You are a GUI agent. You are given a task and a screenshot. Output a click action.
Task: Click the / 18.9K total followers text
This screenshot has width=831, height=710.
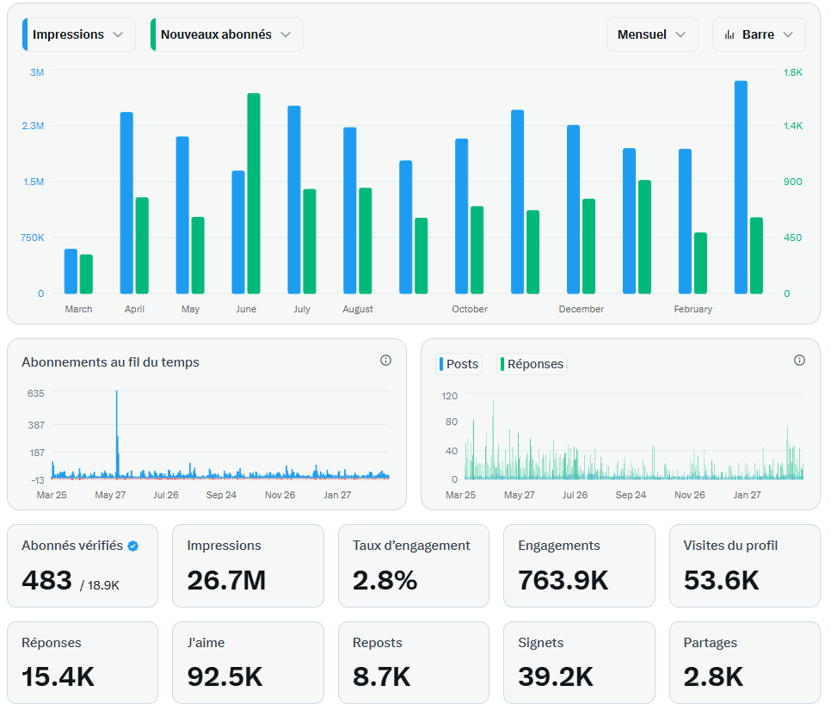[100, 585]
